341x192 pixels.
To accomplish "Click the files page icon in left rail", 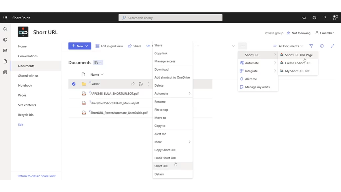I will (x=5, y=61).
